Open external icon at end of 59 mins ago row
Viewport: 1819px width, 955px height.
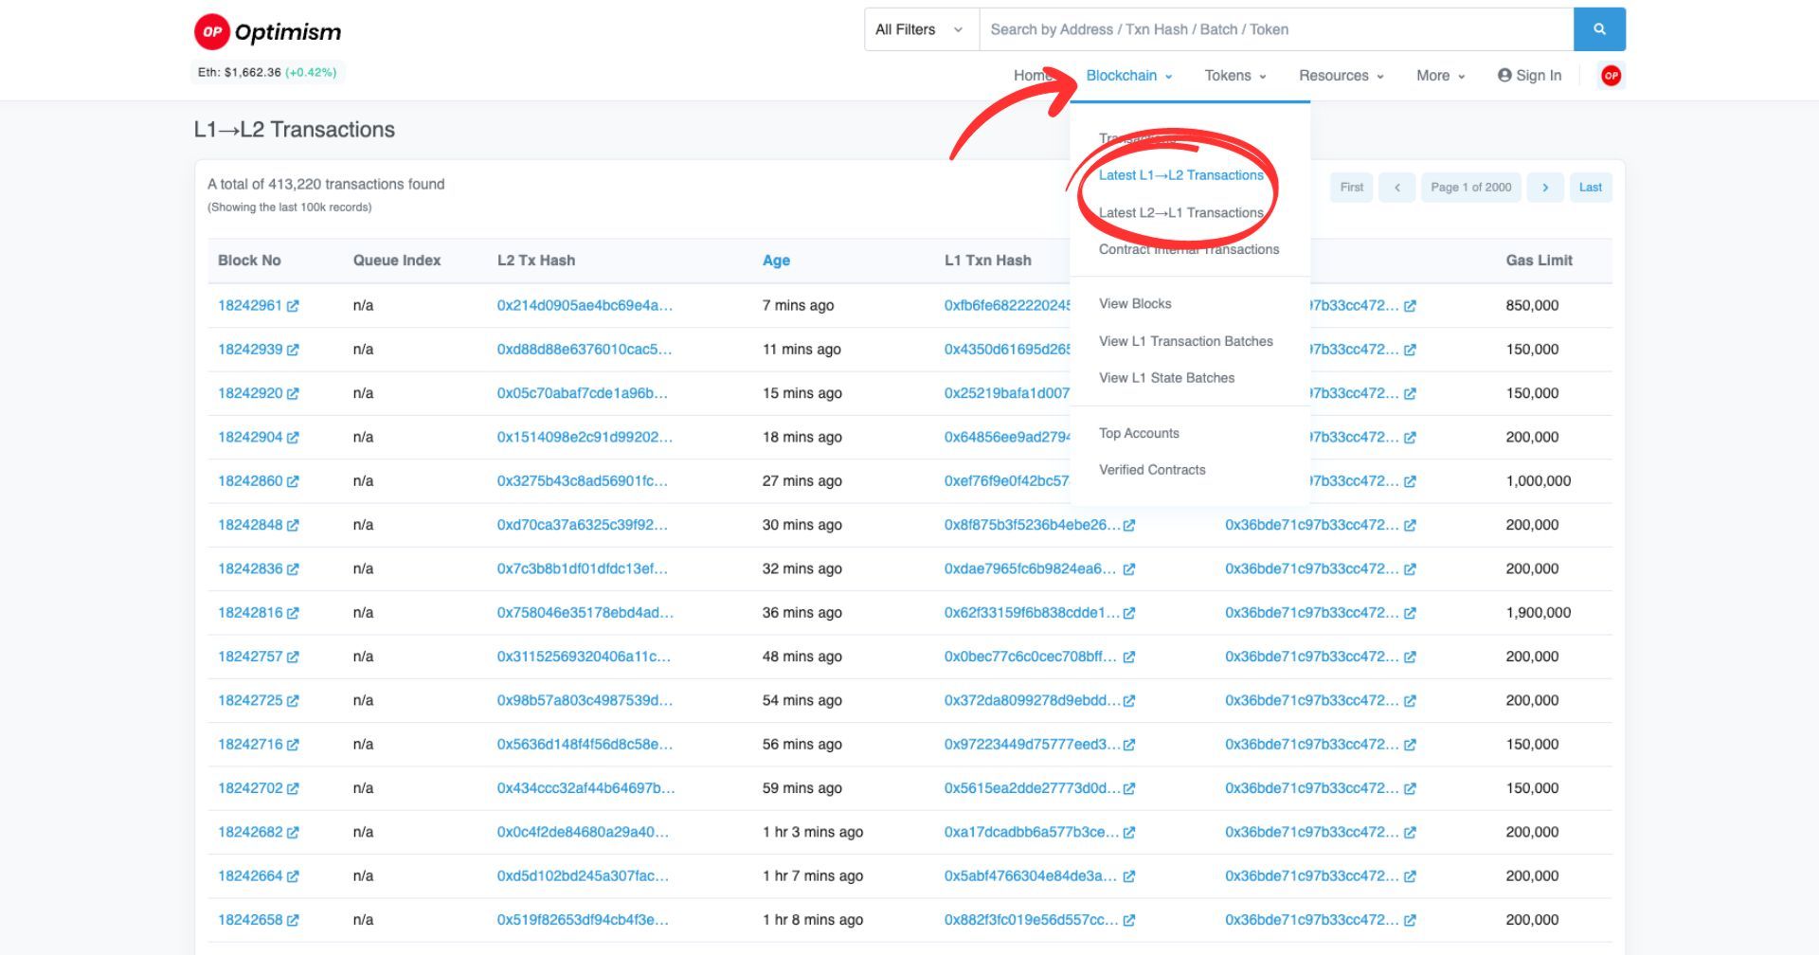click(x=1410, y=788)
